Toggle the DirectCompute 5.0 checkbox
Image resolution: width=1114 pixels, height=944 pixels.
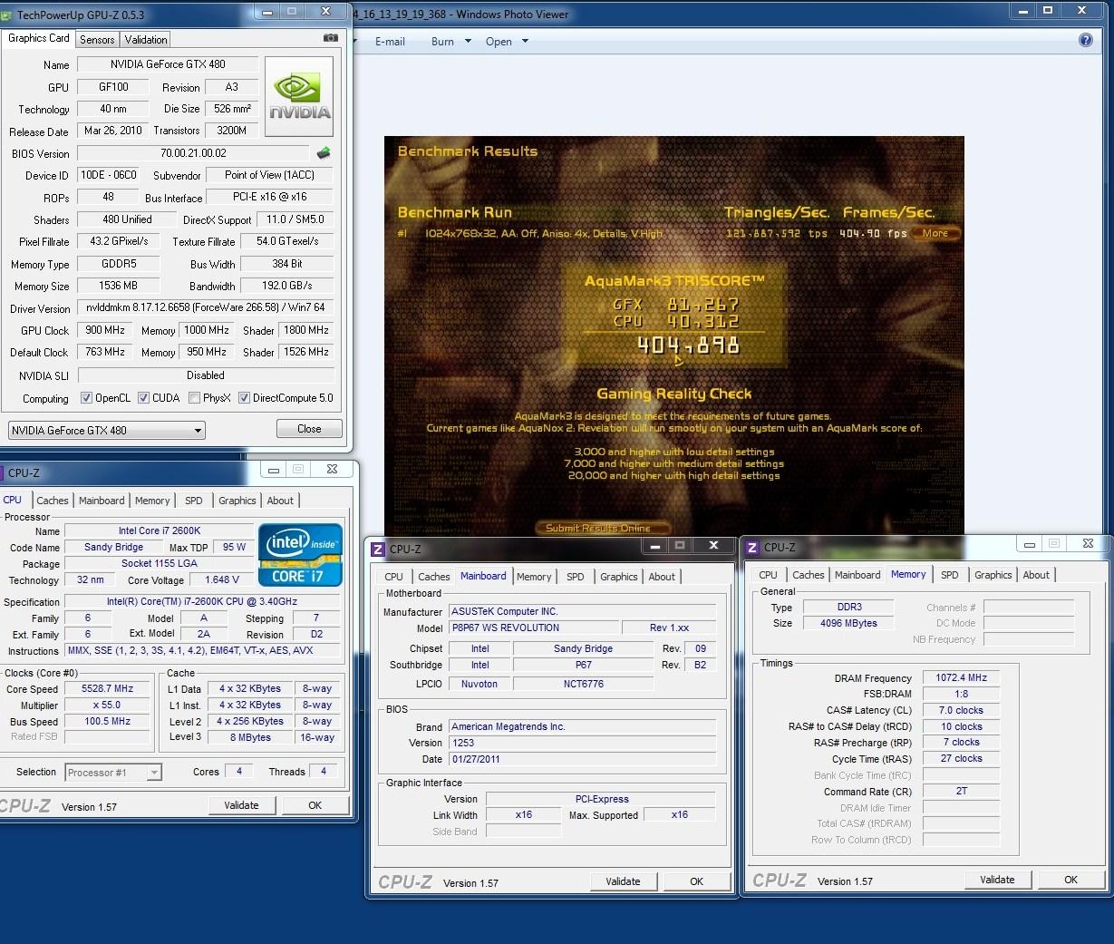coord(244,397)
